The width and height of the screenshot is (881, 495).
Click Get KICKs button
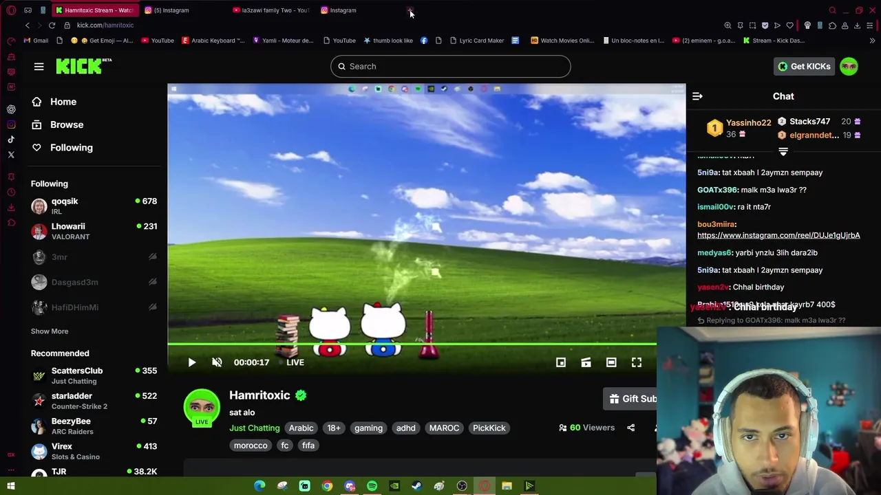pyautogui.click(x=804, y=66)
